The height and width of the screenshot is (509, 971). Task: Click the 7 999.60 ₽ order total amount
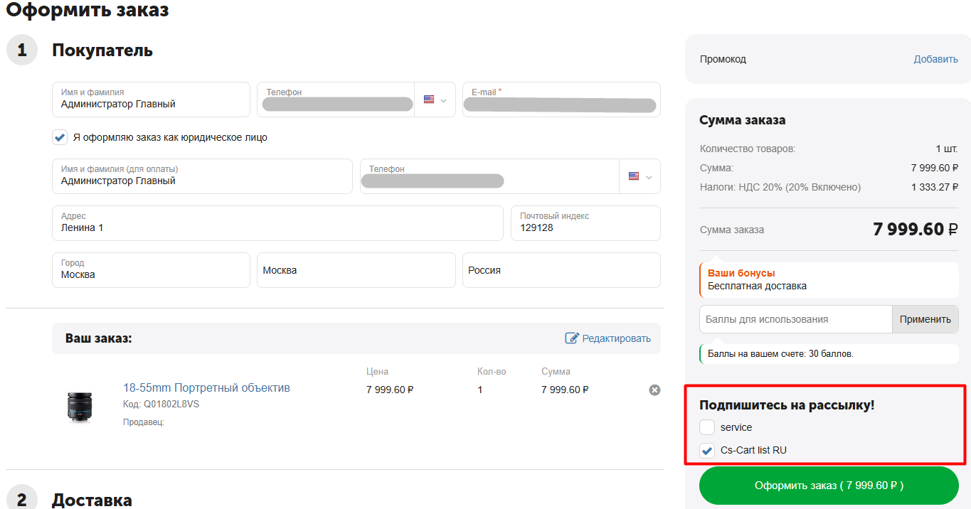tap(916, 229)
